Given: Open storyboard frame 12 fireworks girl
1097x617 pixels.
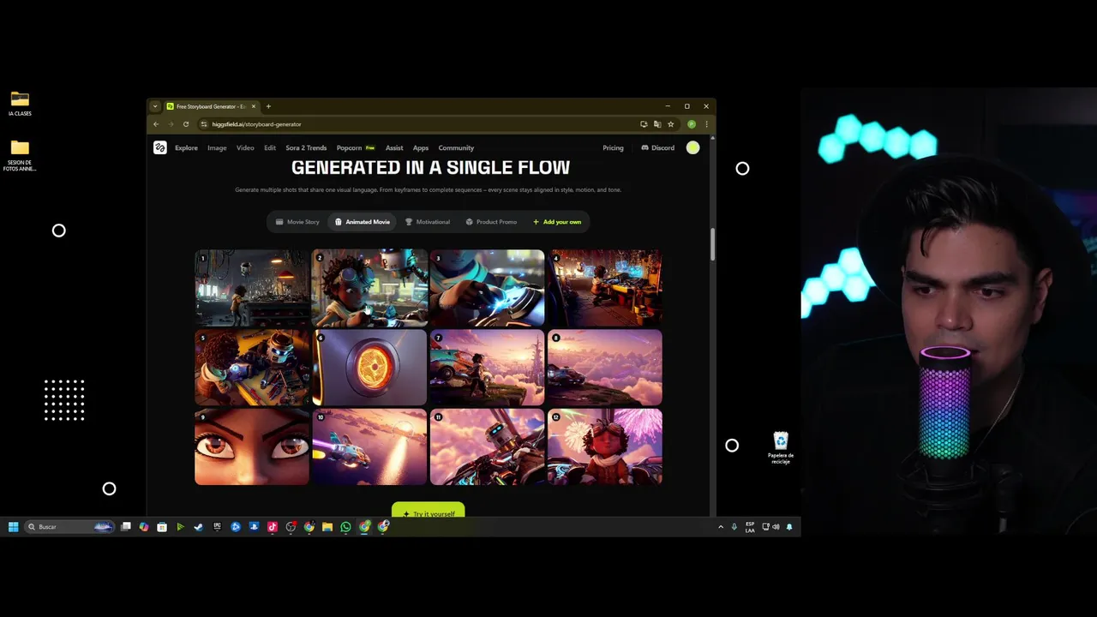Looking at the screenshot, I should [604, 447].
